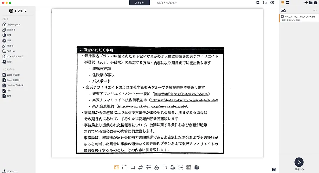Click the QR code icon

(189, 167)
